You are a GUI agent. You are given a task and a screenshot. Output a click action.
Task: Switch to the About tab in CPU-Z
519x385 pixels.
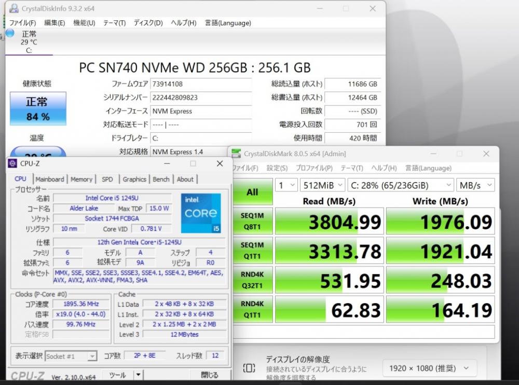pyautogui.click(x=185, y=179)
